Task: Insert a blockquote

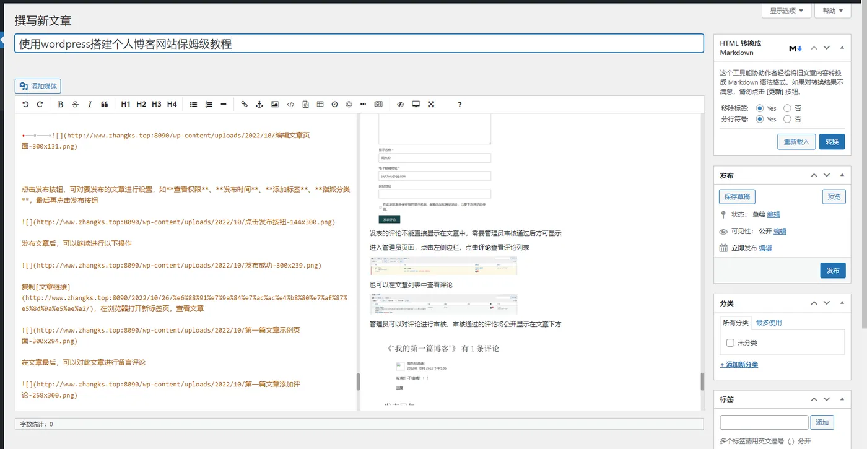Action: pyautogui.click(x=105, y=104)
